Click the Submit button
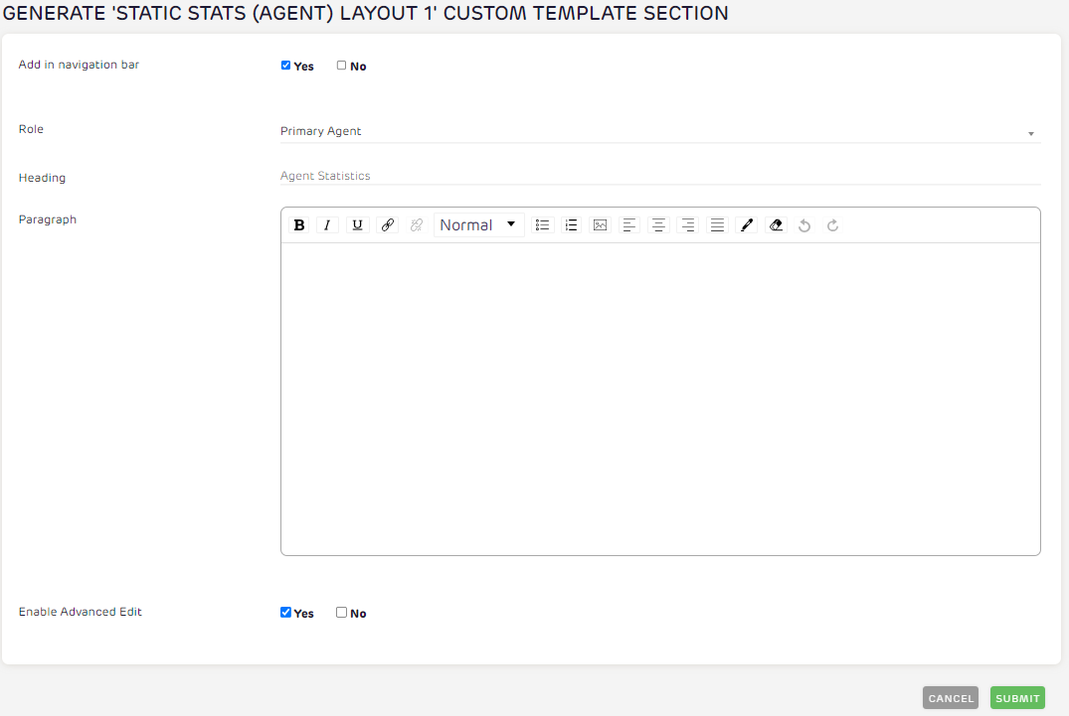This screenshot has width=1069, height=716. (x=1017, y=697)
